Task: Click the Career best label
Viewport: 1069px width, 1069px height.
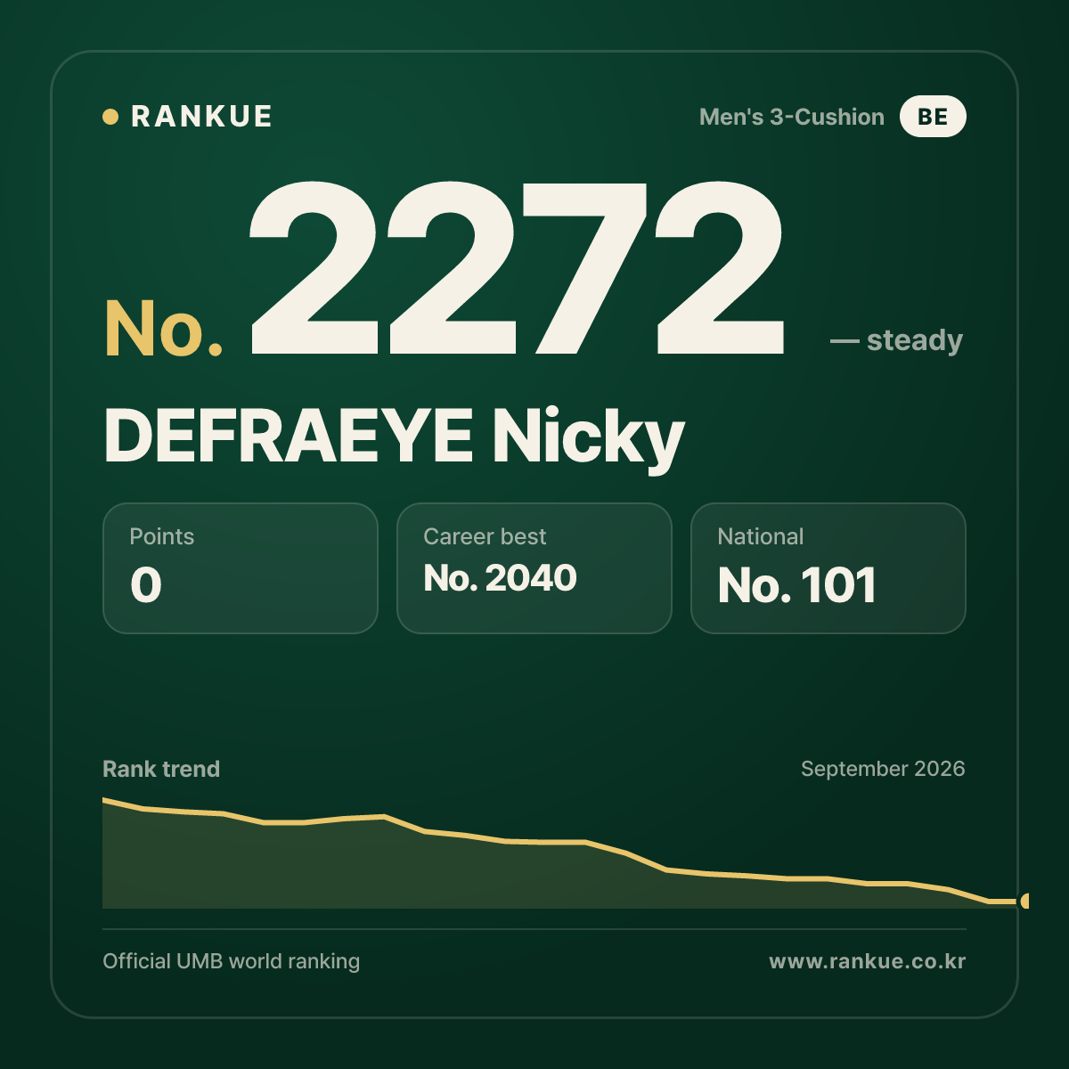Action: 485,536
